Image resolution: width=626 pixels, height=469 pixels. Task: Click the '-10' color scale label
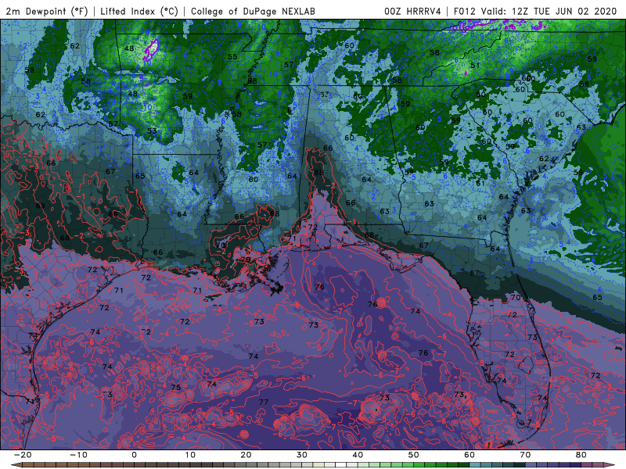[78, 455]
